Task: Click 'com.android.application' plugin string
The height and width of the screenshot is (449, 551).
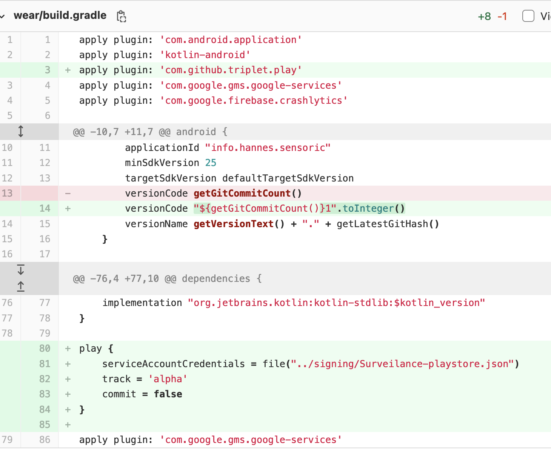Action: click(231, 40)
